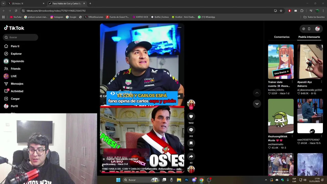
Task: Open TikTok coins icon in top-right pill
Action: click(x=303, y=29)
